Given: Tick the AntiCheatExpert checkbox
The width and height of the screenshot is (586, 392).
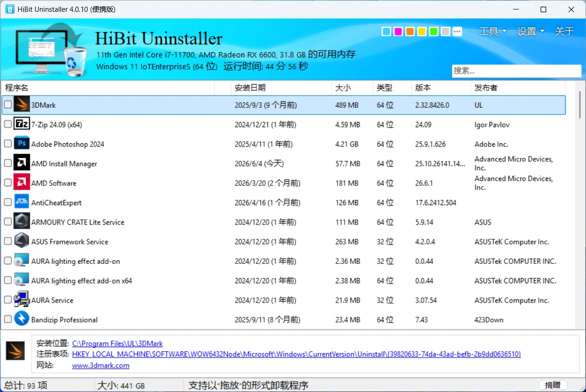Looking at the screenshot, I should click(x=8, y=202).
